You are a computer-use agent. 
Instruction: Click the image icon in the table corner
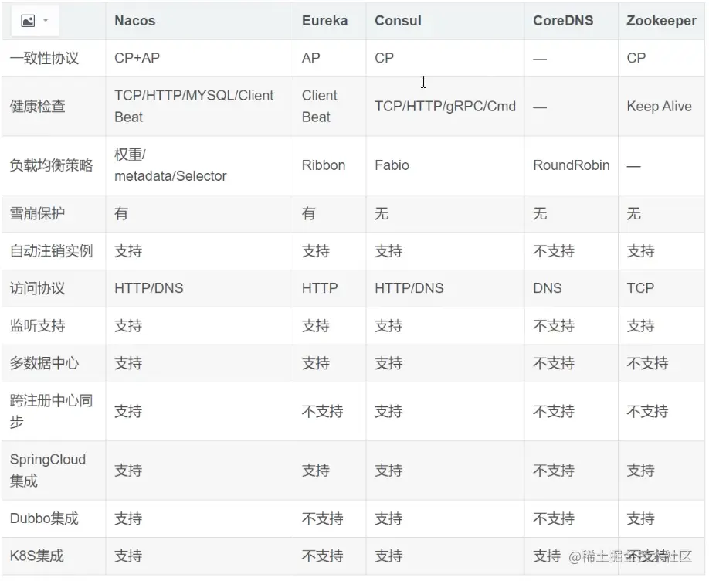[28, 21]
